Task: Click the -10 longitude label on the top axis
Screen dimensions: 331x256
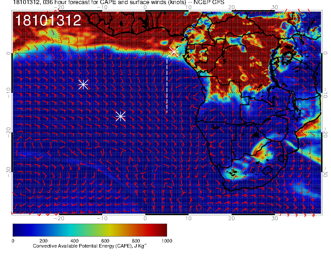Action: click(x=102, y=7)
